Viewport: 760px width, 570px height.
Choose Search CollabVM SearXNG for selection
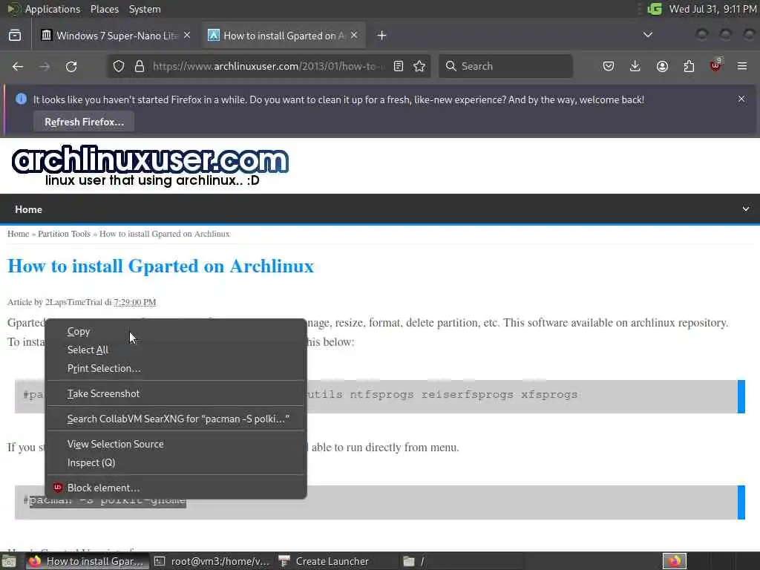(x=175, y=419)
